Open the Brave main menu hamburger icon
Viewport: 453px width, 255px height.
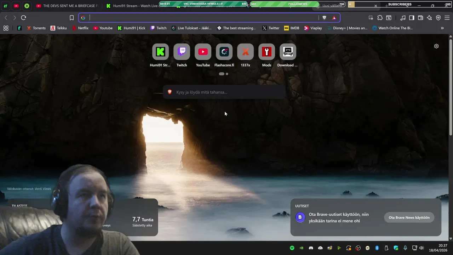click(447, 18)
